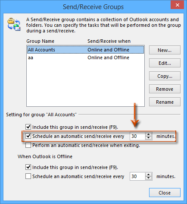Uncheck online Include this group in send/receive (F9)
The image size is (187, 204).
click(x=28, y=127)
